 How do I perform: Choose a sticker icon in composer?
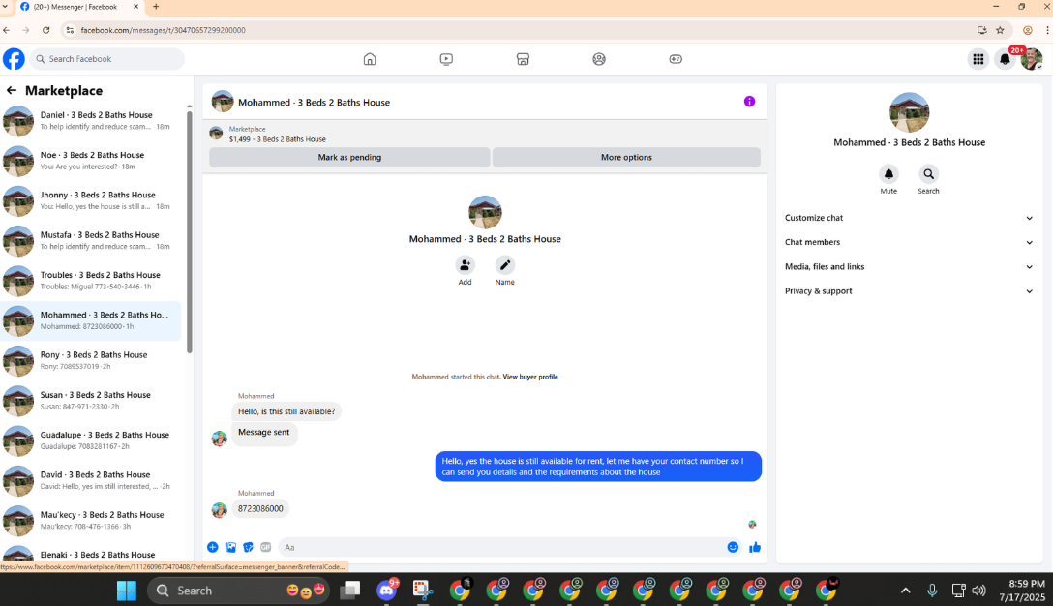point(248,547)
